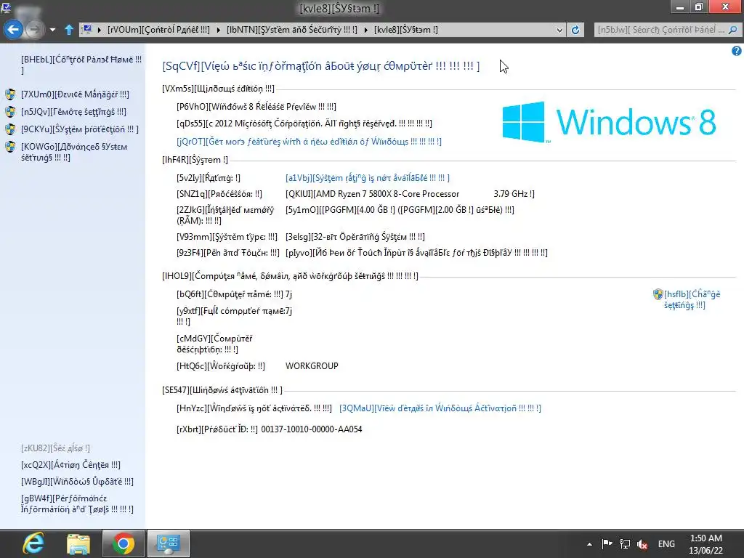Open Performance Information and Tools link
744x558 pixels.
(77, 504)
